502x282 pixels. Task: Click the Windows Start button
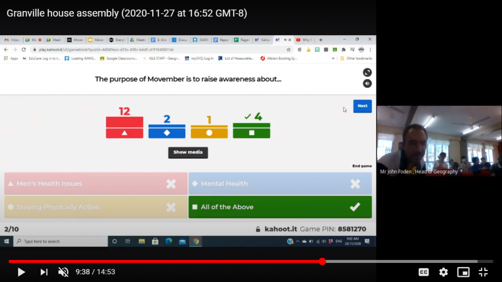[7, 241]
